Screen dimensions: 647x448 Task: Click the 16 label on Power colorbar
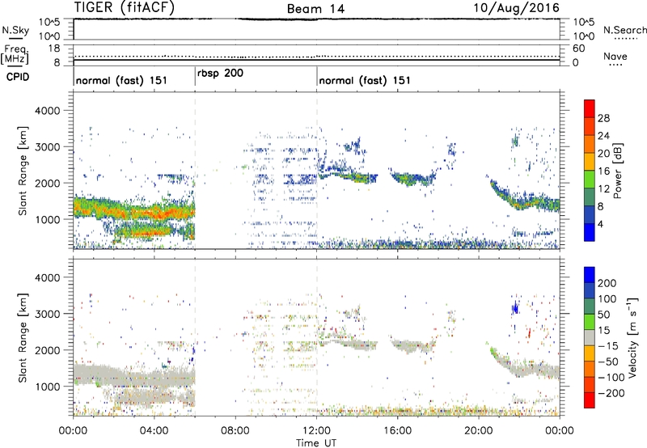[x=603, y=171]
